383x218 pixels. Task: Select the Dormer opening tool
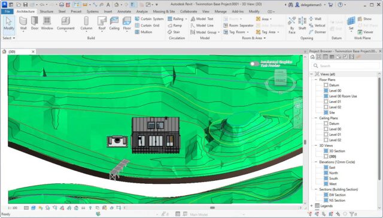[x=317, y=32]
